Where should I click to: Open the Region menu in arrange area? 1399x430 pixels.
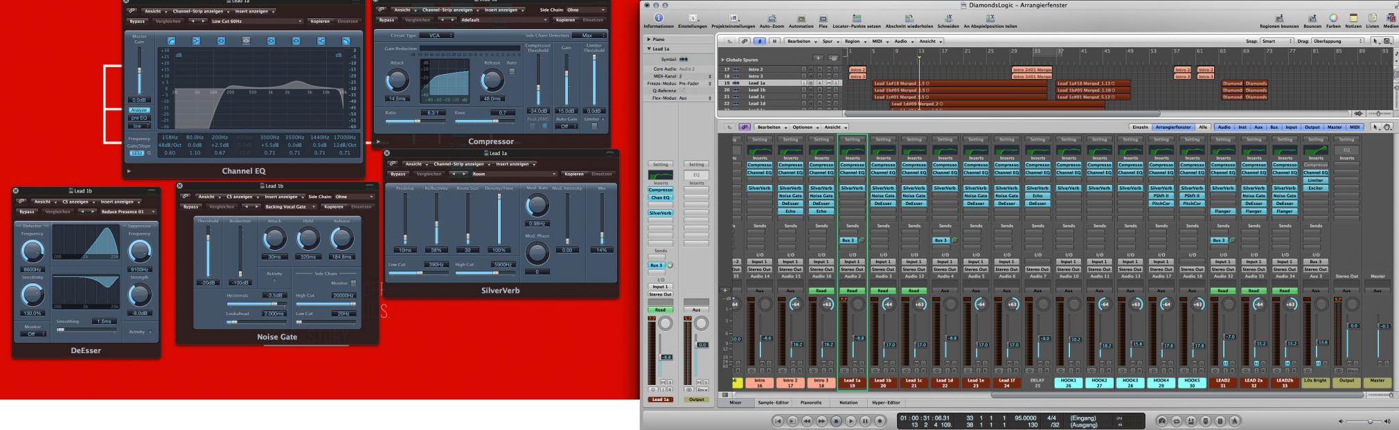click(854, 42)
